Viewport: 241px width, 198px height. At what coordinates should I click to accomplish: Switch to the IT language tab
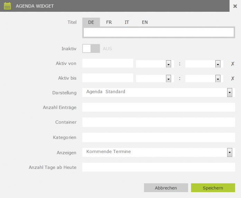pos(127,22)
